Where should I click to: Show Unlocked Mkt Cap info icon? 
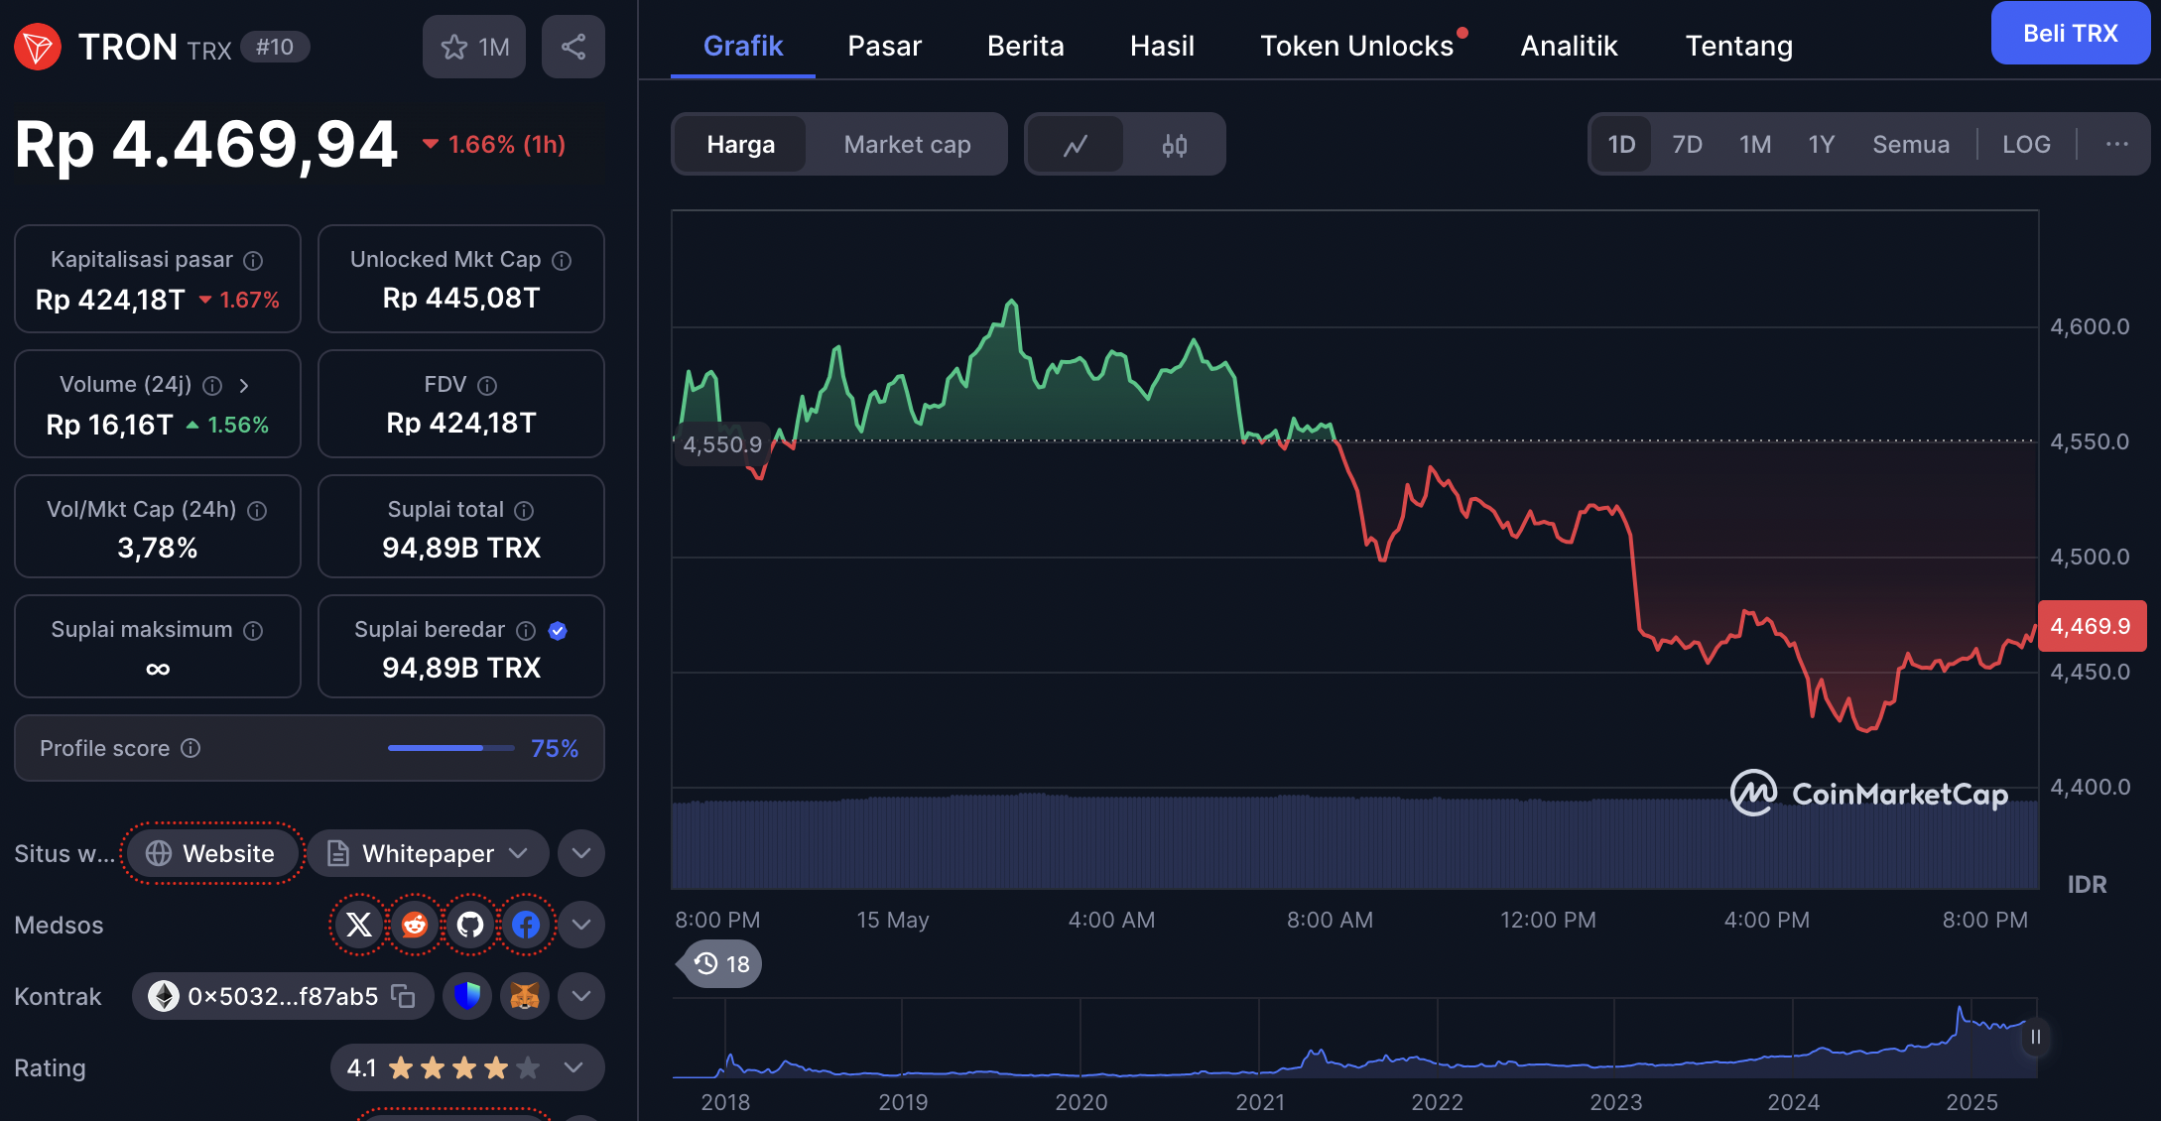(x=562, y=260)
